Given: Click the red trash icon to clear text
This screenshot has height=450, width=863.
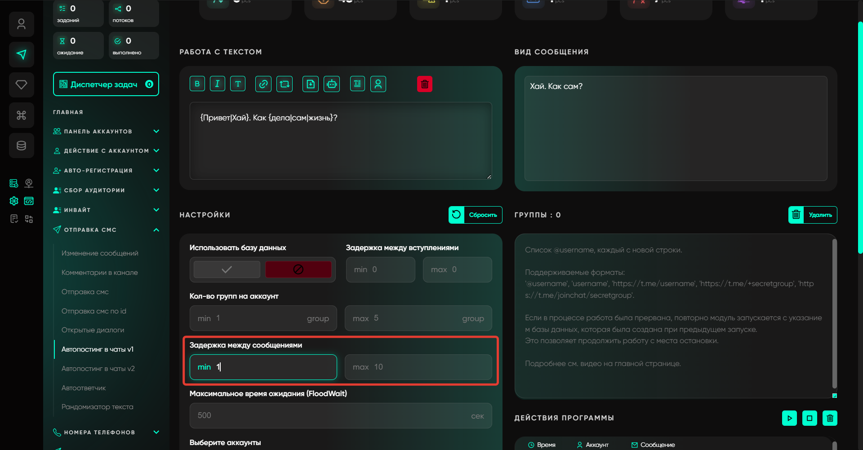Looking at the screenshot, I should 424,84.
